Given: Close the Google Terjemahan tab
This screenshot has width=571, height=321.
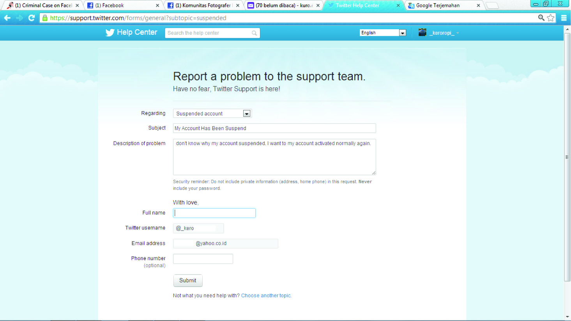Looking at the screenshot, I should click(x=478, y=5).
